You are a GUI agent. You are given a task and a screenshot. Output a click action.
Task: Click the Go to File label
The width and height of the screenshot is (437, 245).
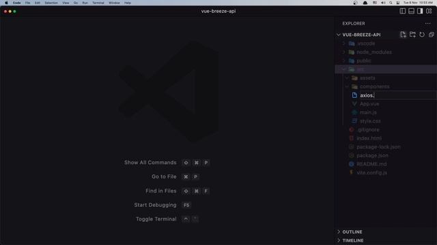point(164,177)
